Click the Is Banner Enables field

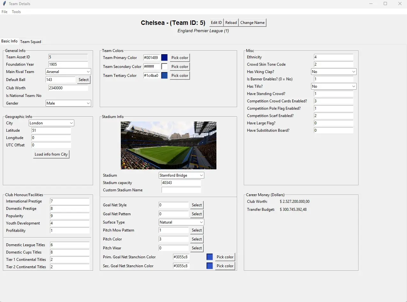[x=334, y=79]
